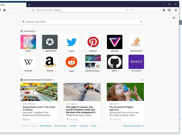Open the twitter top site tile
The width and height of the screenshot is (182, 136).
click(71, 42)
